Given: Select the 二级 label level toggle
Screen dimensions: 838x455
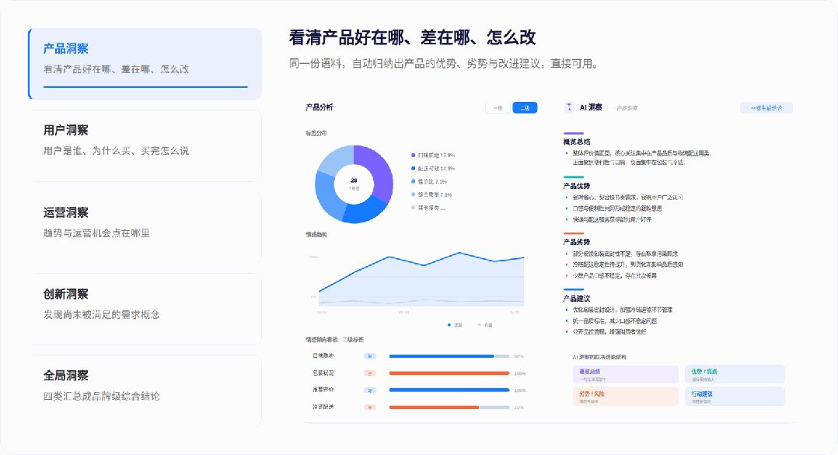Looking at the screenshot, I should [x=525, y=107].
